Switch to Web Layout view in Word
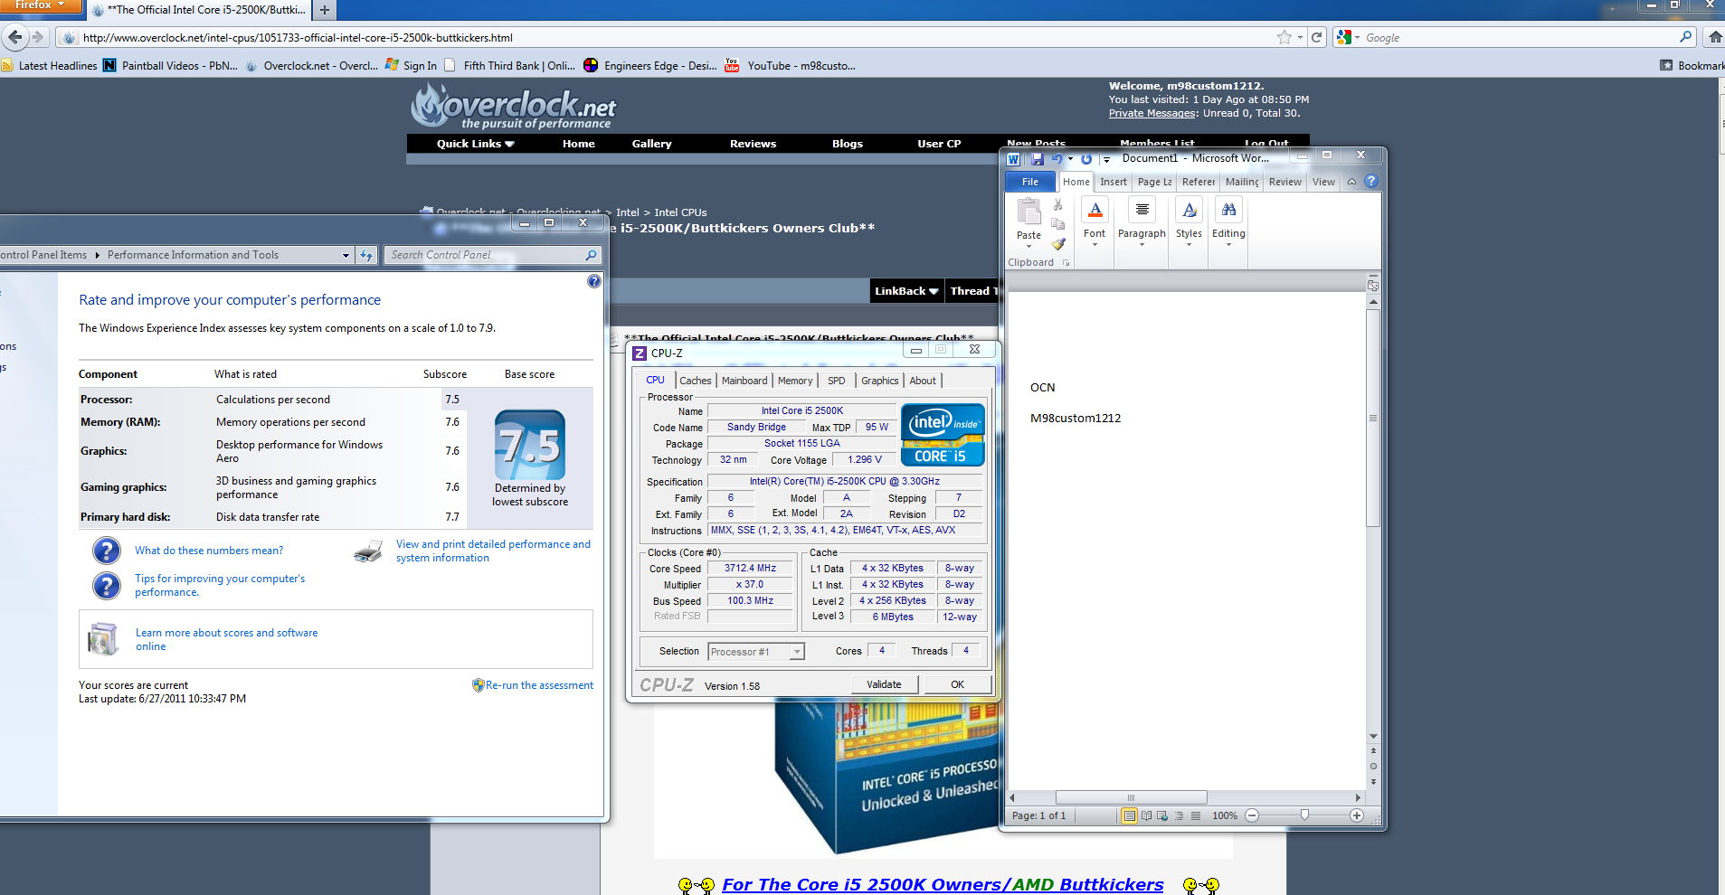The width and height of the screenshot is (1725, 895). click(x=1162, y=815)
